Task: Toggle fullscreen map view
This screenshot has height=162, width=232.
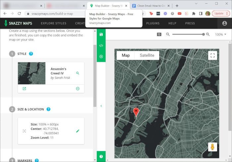Action: point(212,56)
